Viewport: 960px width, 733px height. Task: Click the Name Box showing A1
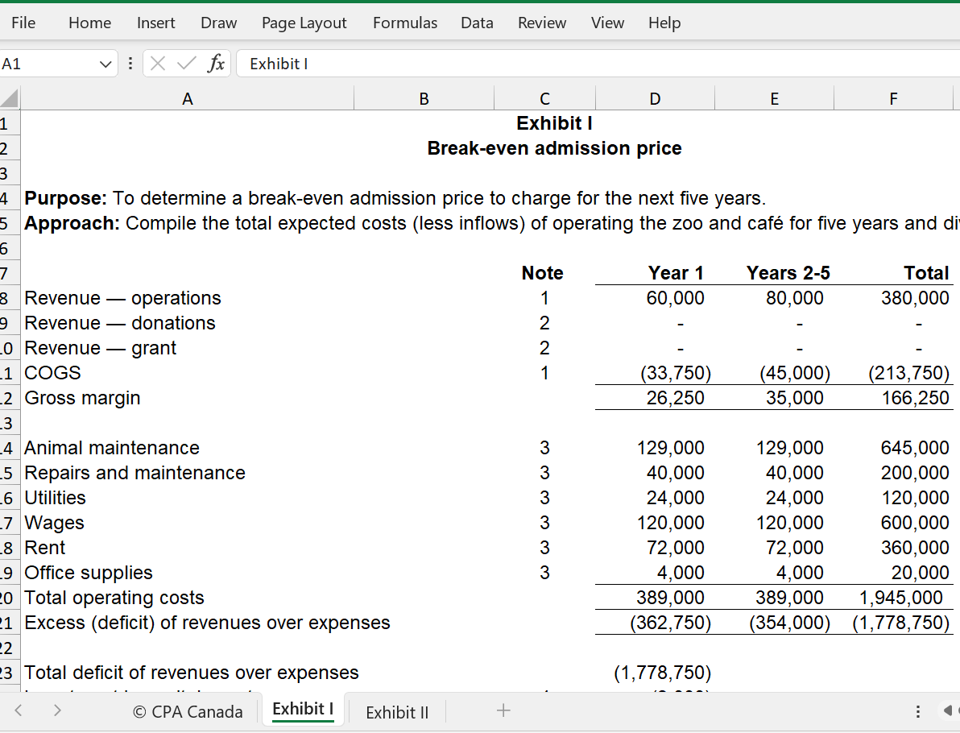[48, 64]
